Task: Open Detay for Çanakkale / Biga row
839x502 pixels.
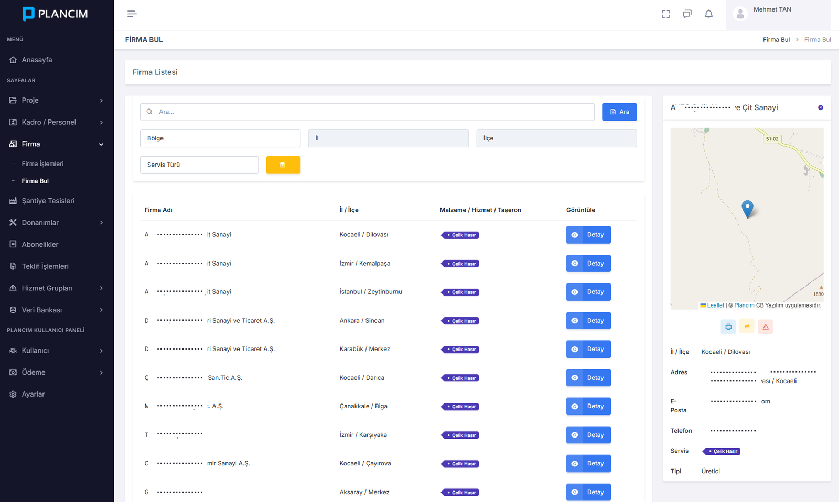Action: click(x=588, y=406)
